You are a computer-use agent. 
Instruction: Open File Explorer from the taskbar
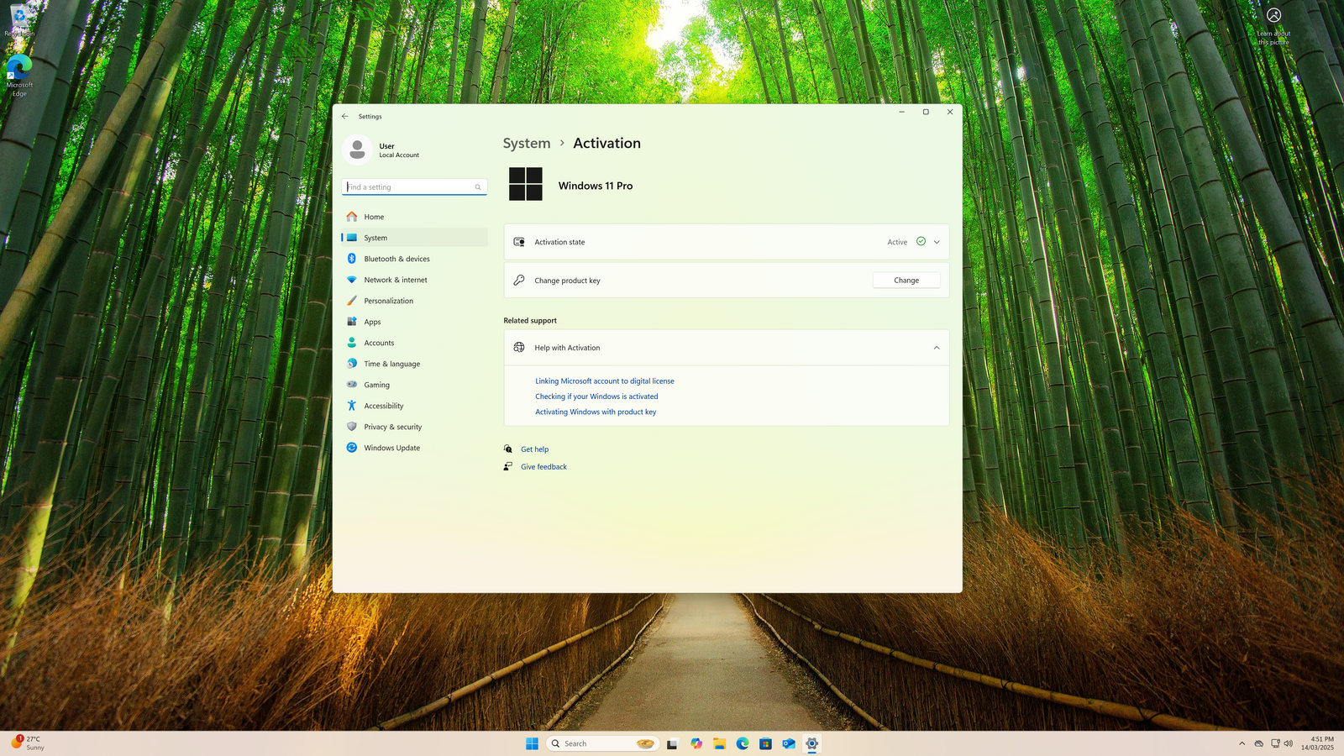719,743
